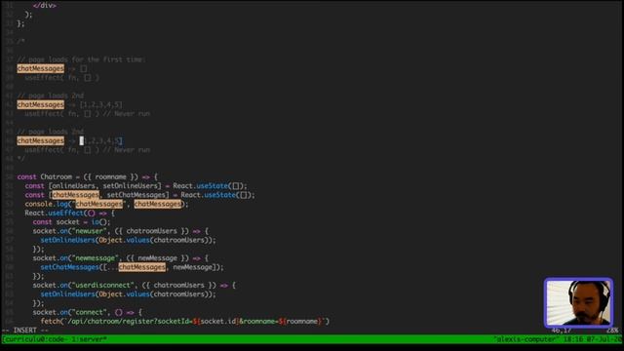Click 'onlineUsers' in the useState destructuring
Screen dimensions: 624x351
click(74, 186)
